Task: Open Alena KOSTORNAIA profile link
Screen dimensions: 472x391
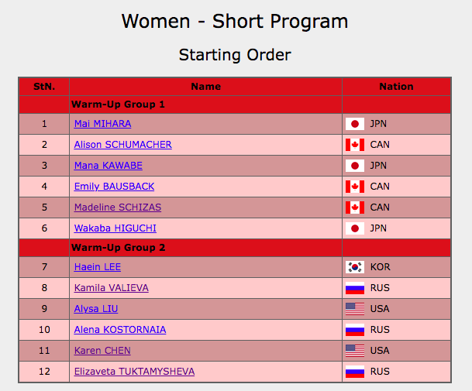Action: point(119,330)
